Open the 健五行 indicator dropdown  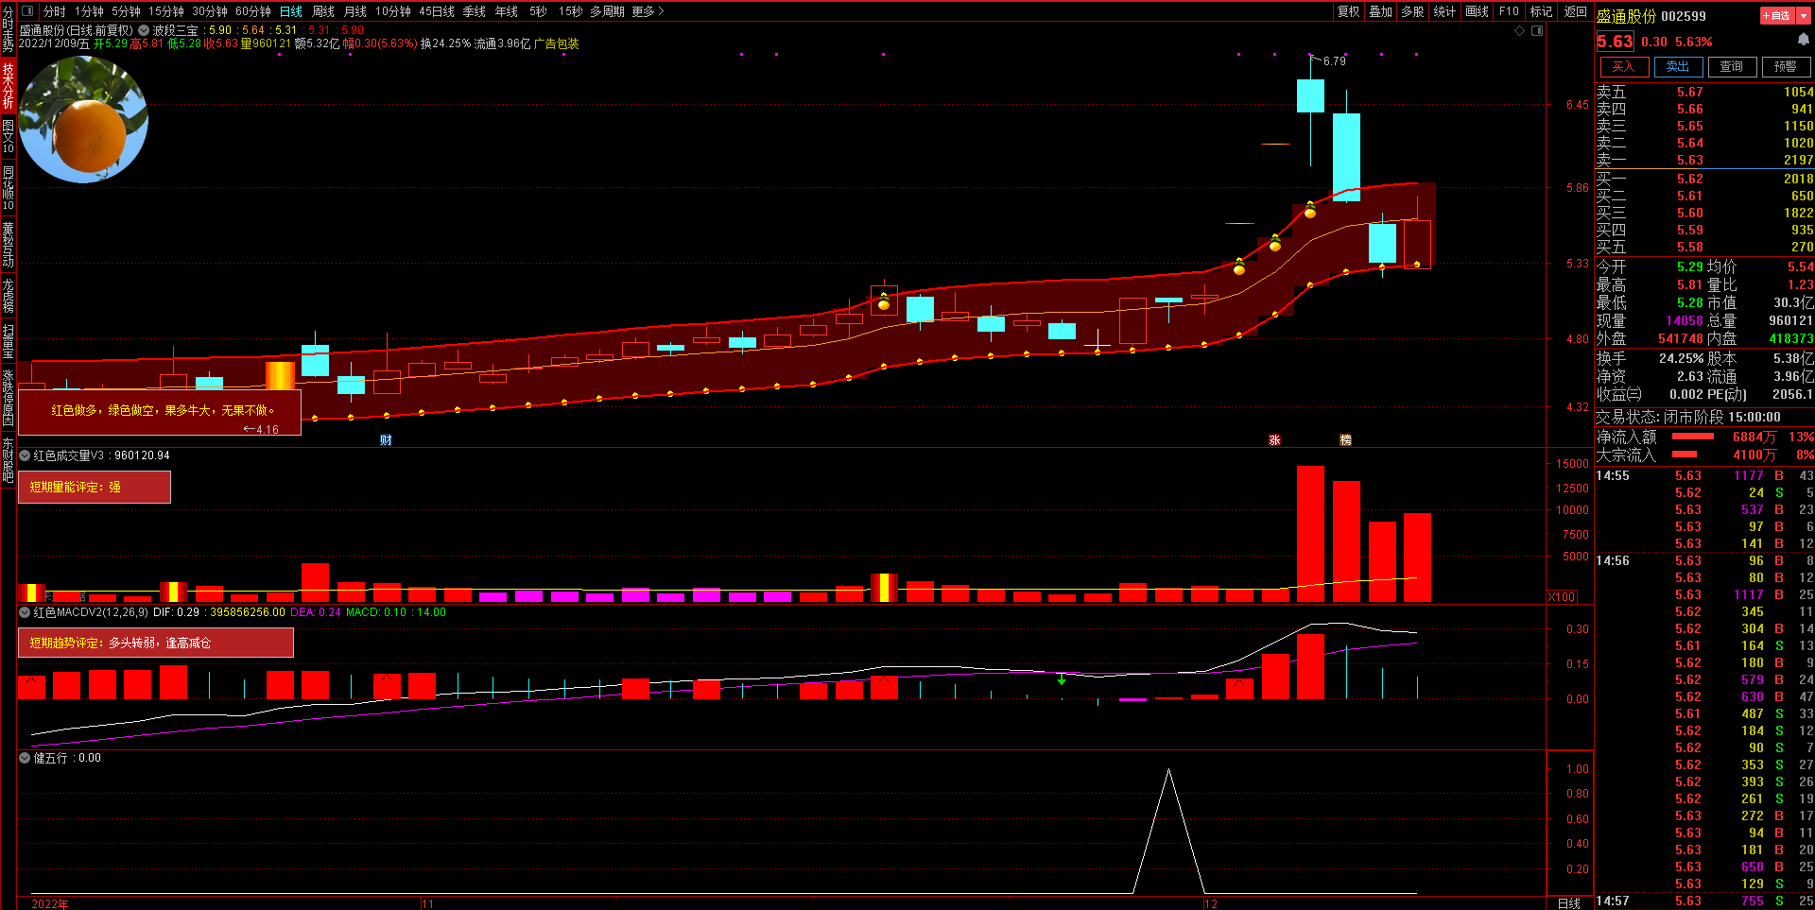click(25, 758)
